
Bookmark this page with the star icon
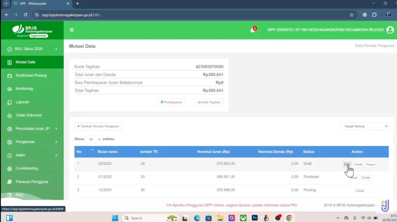click(351, 15)
